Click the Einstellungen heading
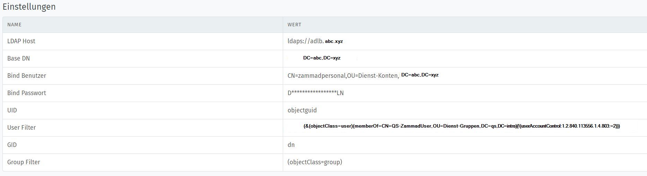This screenshot has height=176, width=647. [x=29, y=7]
